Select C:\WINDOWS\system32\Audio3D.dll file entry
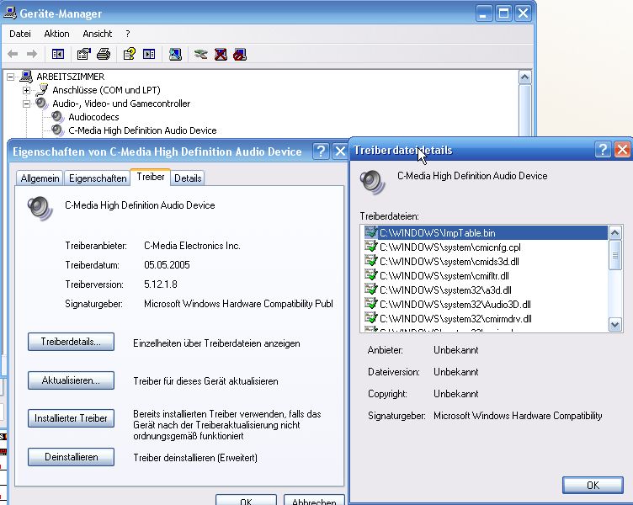Screen dimensions: 633x505 pos(455,305)
